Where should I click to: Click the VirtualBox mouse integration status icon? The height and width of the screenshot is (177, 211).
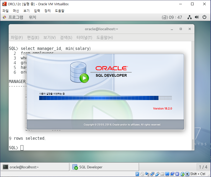point(182,174)
